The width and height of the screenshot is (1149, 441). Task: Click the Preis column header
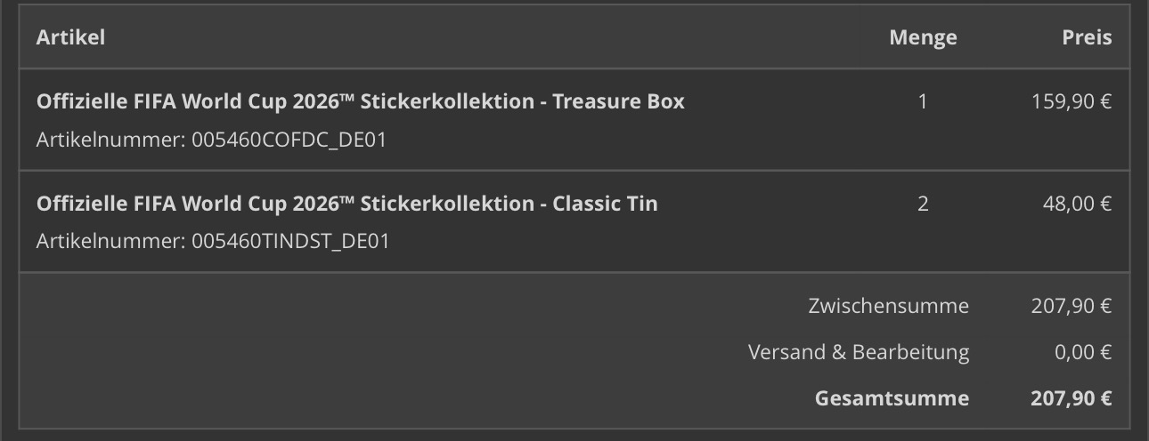click(1087, 37)
